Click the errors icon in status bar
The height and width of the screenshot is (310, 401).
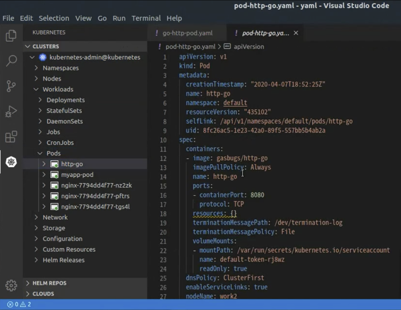pyautogui.click(x=10, y=304)
